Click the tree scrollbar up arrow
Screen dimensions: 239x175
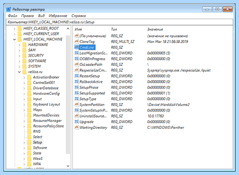click(68, 29)
